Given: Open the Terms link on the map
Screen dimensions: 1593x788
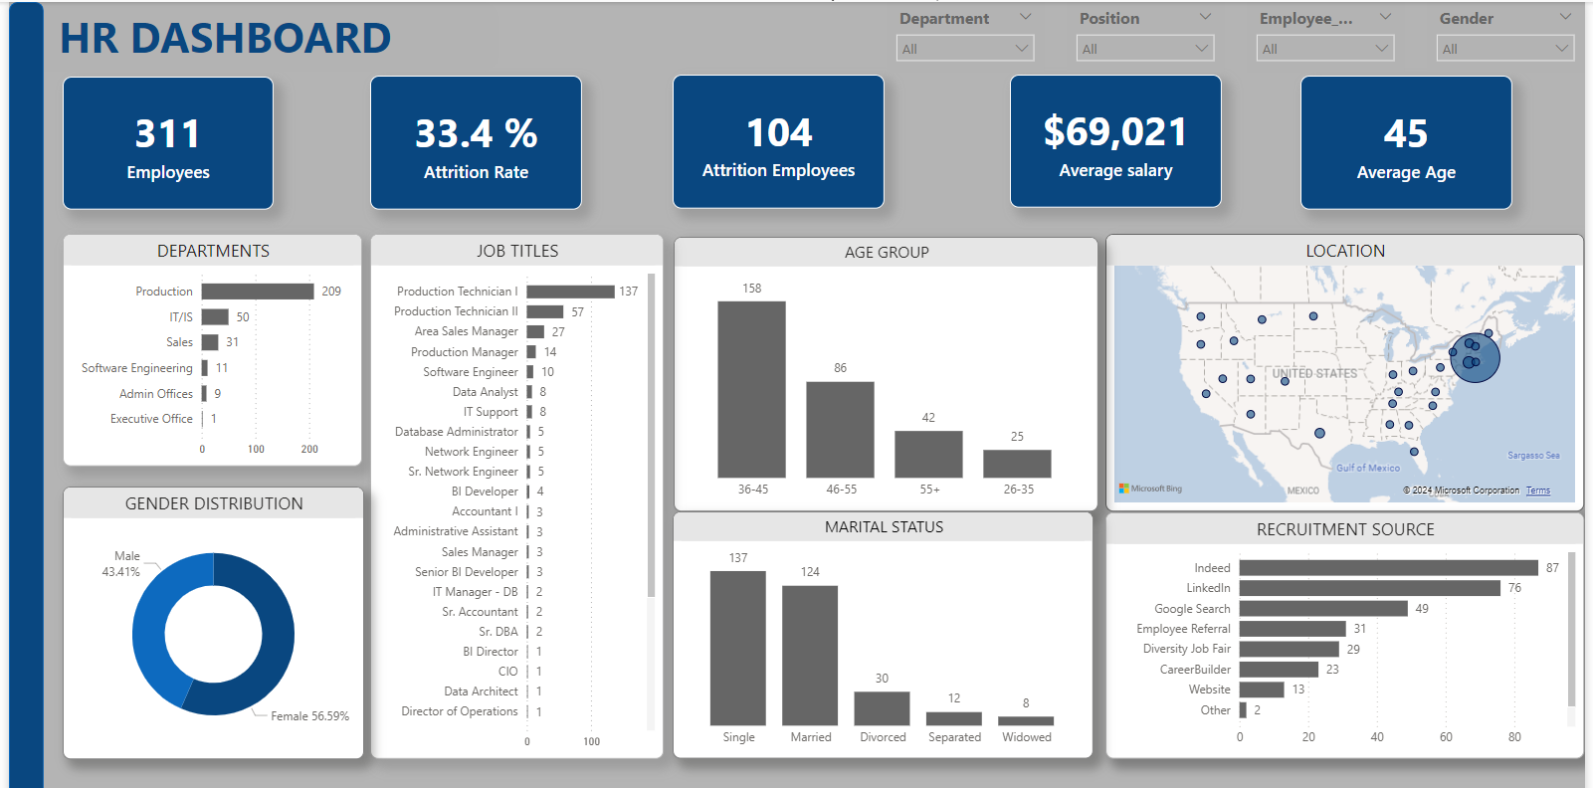Looking at the screenshot, I should [x=1538, y=491].
